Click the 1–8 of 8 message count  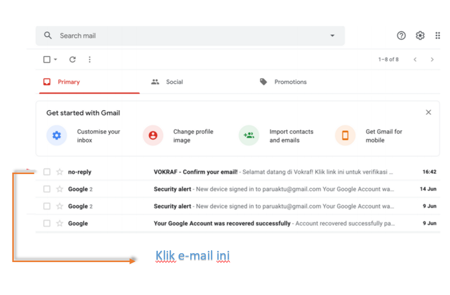tap(389, 59)
